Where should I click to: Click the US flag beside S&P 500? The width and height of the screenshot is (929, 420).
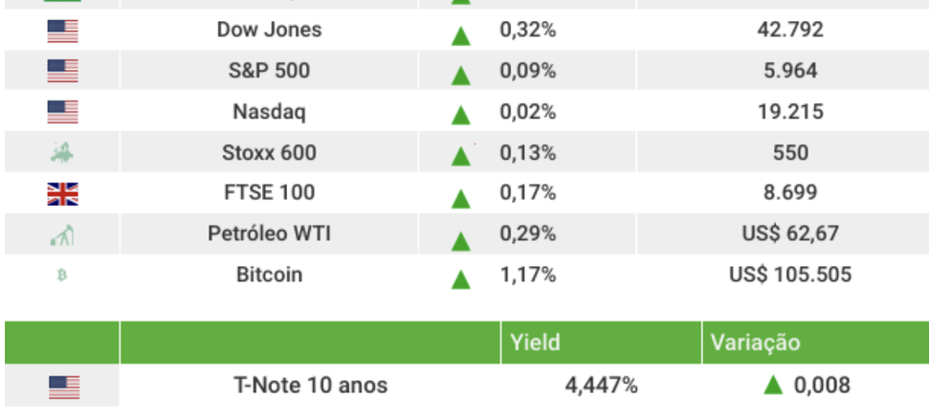pos(62,72)
